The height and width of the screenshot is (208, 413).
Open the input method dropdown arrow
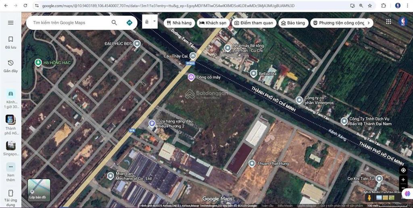point(154,22)
